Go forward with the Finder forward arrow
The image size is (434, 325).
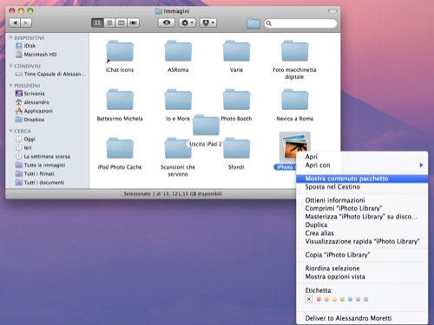pos(26,23)
